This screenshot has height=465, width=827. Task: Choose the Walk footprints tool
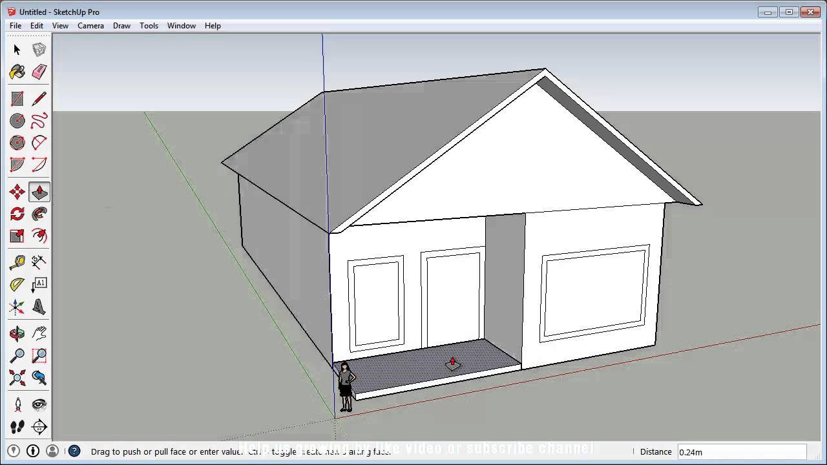click(x=17, y=426)
